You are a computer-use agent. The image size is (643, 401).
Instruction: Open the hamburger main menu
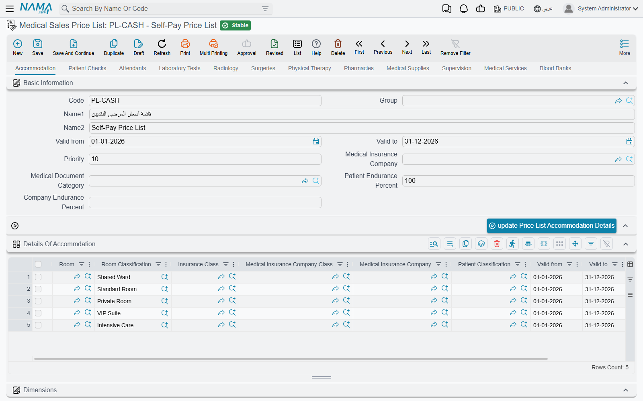[10, 8]
